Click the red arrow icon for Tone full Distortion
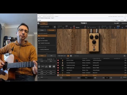The width and height of the screenshot is (127, 95). click(58, 63)
